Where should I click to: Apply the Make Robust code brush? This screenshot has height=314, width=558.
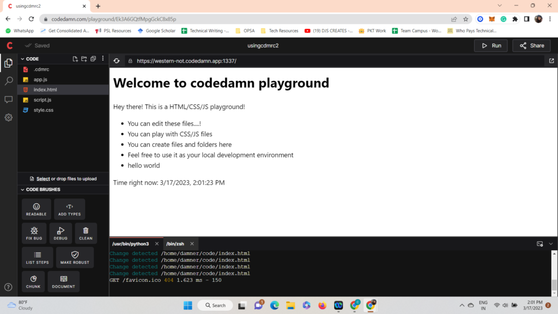75,257
